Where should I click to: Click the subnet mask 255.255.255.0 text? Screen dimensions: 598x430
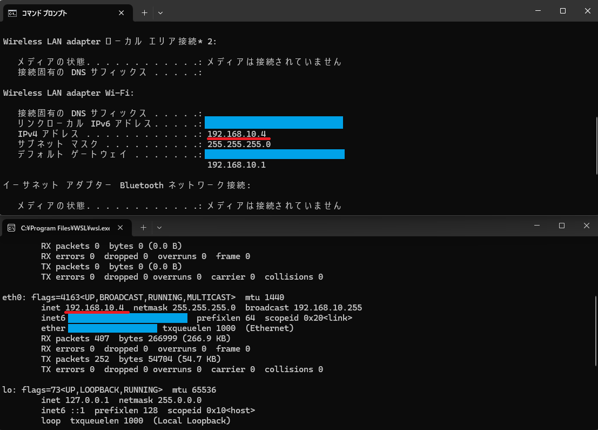238,143
